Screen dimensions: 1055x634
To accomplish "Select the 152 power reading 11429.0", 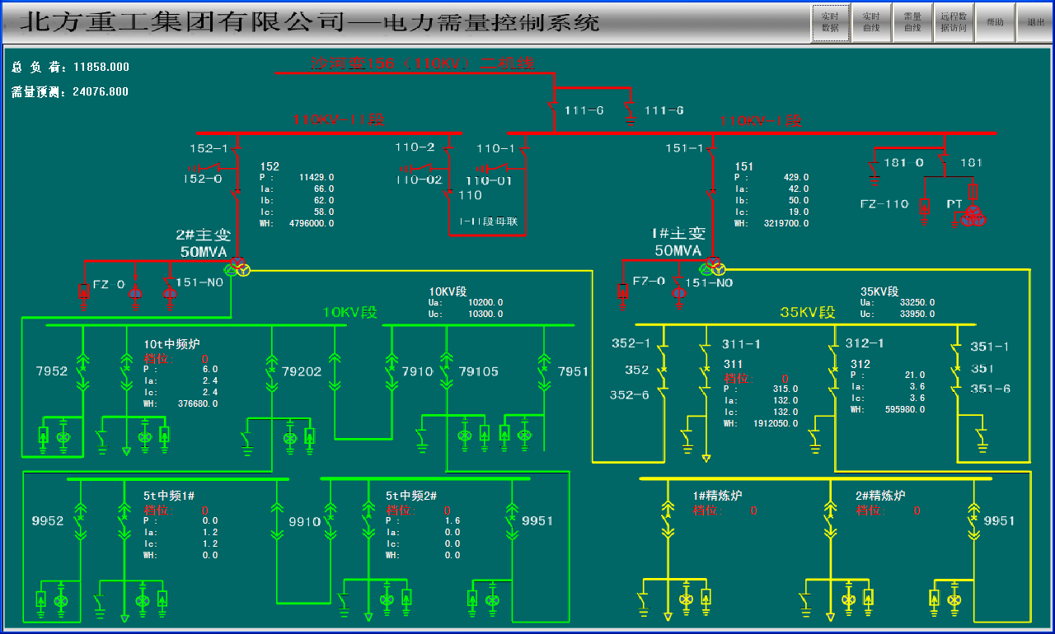I will click(x=317, y=177).
